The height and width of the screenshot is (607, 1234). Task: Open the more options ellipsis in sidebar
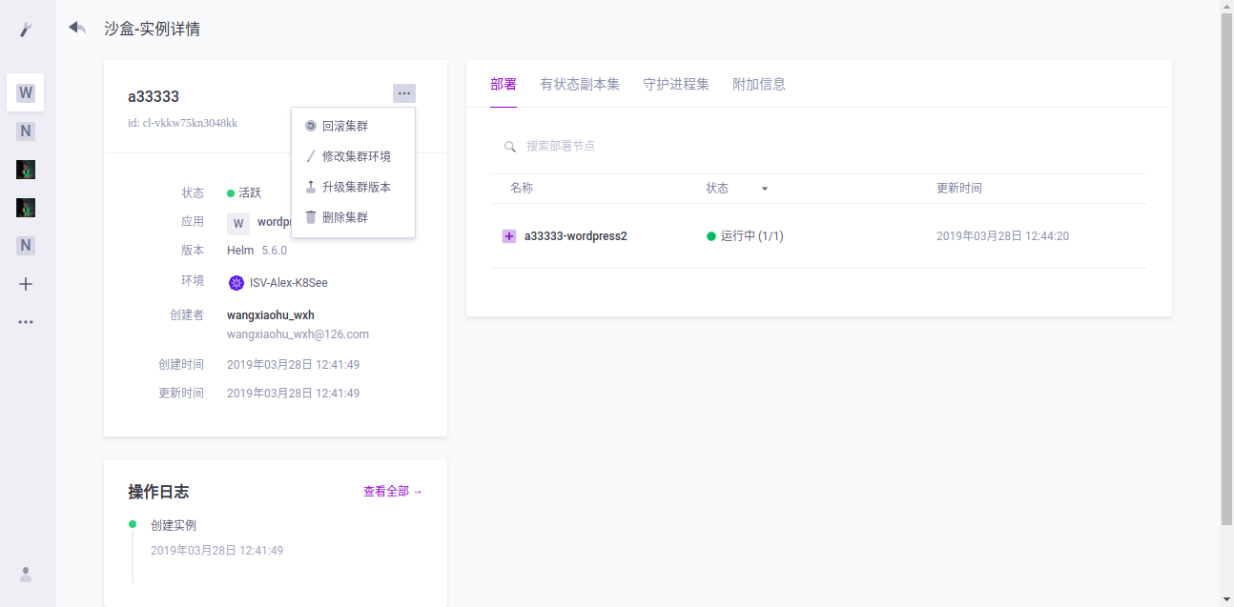(x=25, y=321)
